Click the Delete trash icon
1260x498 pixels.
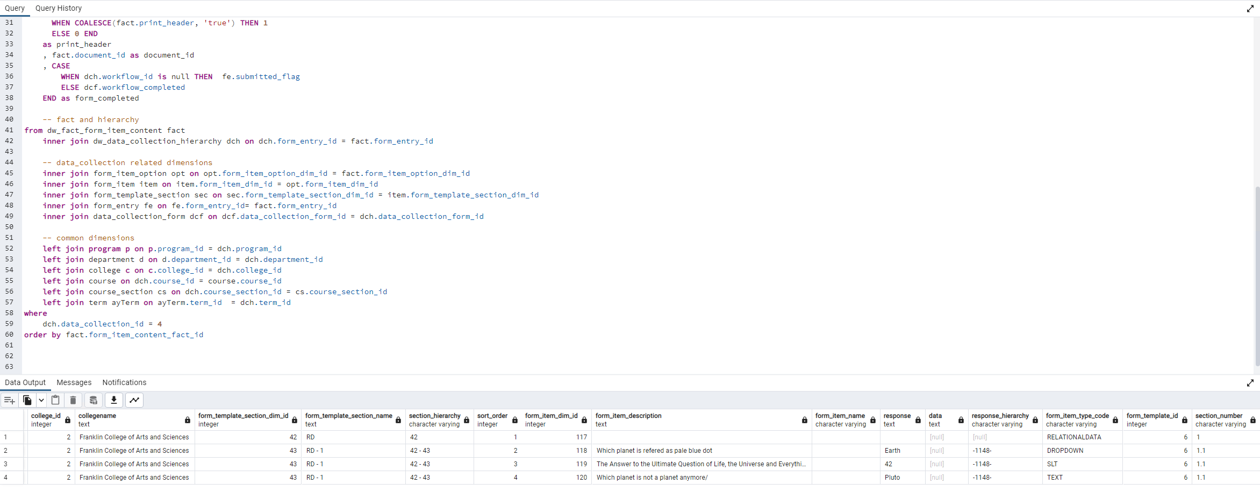point(73,400)
